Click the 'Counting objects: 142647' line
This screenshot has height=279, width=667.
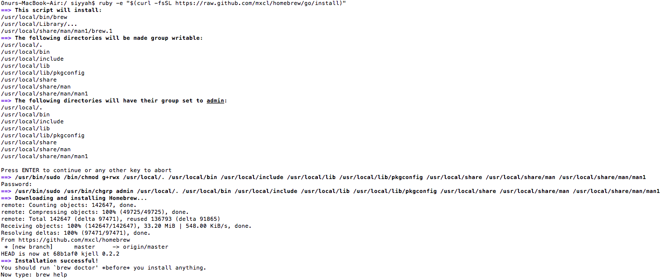(x=69, y=205)
